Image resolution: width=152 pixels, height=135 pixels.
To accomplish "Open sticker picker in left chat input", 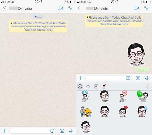I will [52, 131].
